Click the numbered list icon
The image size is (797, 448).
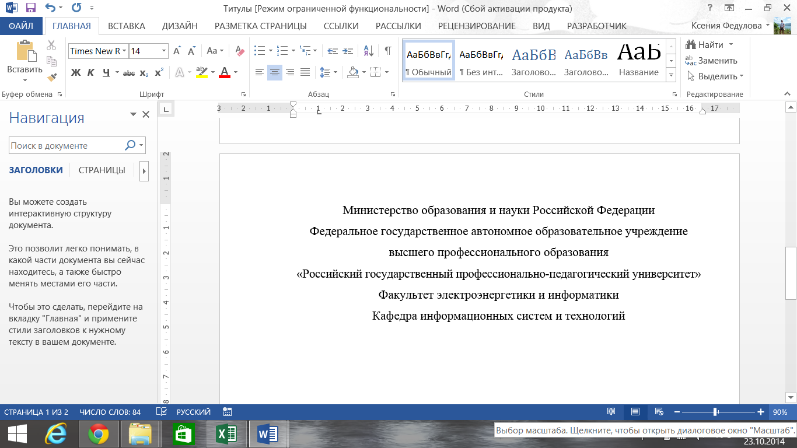point(282,51)
